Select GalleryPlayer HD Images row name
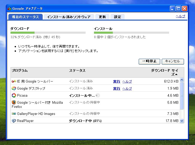The width and height of the screenshot is (195, 145). 36,114
